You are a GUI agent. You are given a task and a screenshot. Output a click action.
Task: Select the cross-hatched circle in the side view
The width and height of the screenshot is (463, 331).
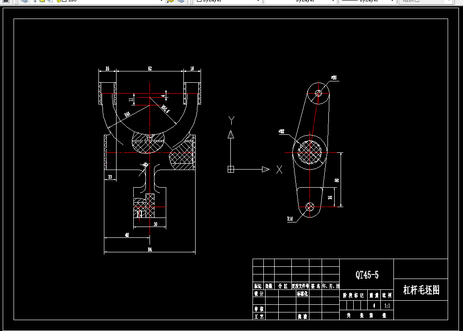pyautogui.click(x=309, y=152)
